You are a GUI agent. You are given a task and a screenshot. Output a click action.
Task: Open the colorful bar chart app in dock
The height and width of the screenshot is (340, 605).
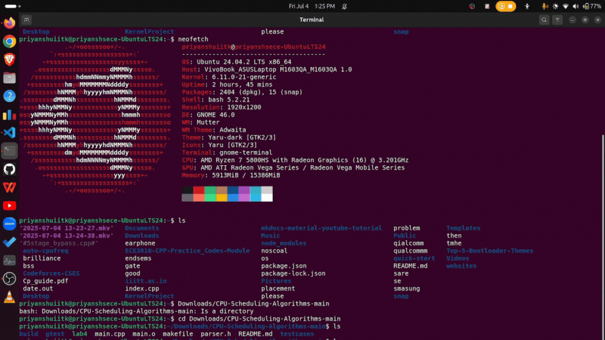pyautogui.click(x=9, y=114)
